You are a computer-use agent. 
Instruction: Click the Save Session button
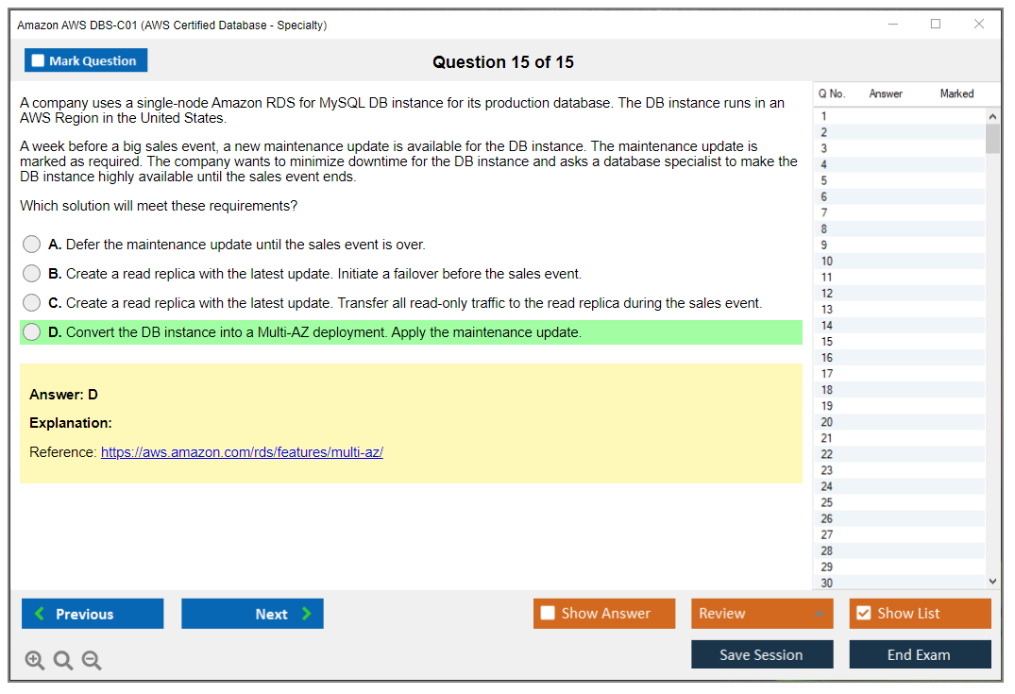coord(762,654)
